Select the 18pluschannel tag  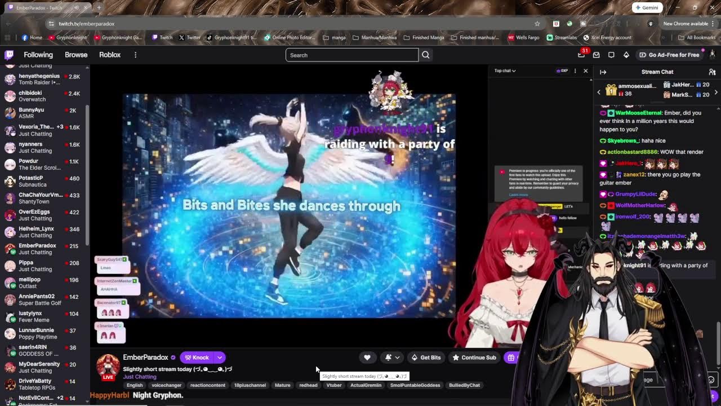(250, 385)
